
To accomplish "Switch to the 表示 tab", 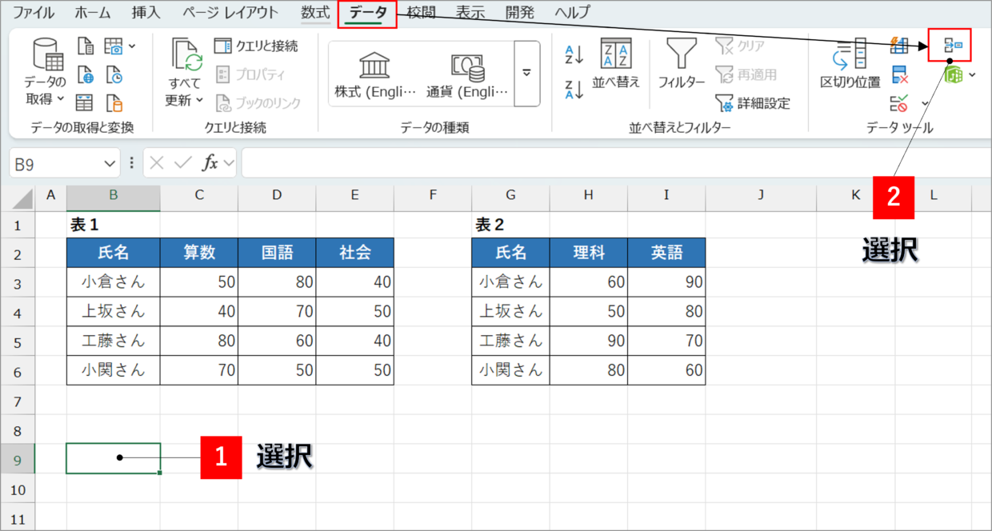I will tap(470, 13).
